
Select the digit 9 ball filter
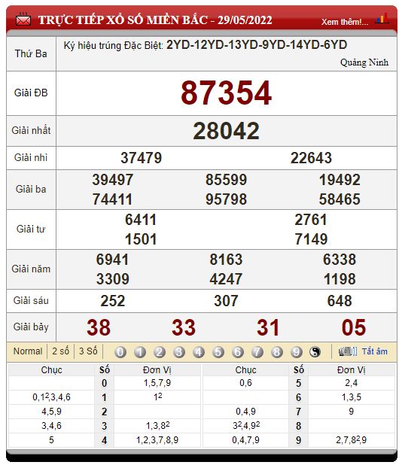click(296, 352)
